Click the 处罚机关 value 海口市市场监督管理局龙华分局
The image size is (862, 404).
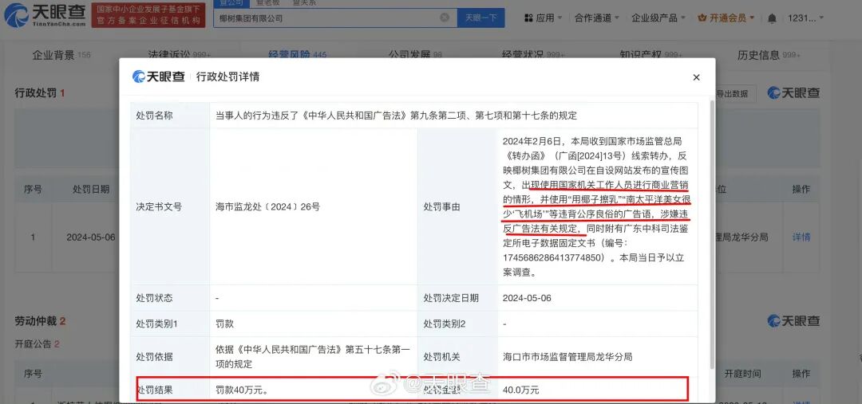(x=567, y=357)
